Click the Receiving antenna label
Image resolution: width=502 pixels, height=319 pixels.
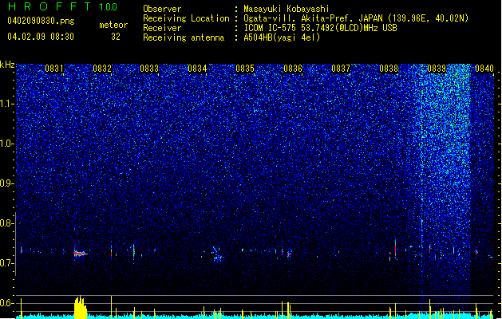184,37
